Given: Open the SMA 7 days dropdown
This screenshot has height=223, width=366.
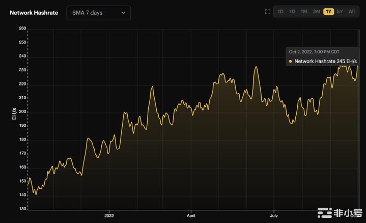Looking at the screenshot, I should pos(98,13).
